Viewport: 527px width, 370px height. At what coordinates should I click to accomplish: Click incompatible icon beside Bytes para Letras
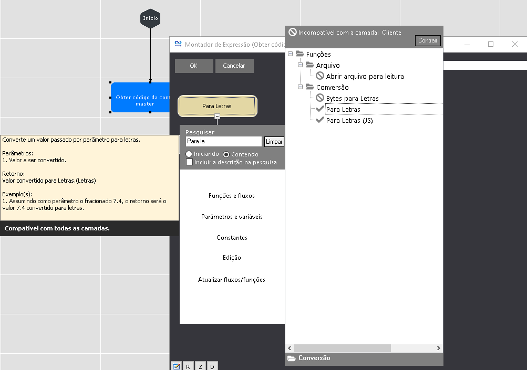point(320,98)
